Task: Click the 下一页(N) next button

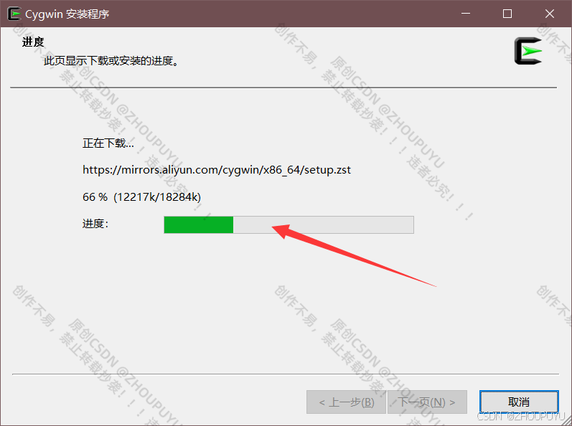Action: pos(427,402)
